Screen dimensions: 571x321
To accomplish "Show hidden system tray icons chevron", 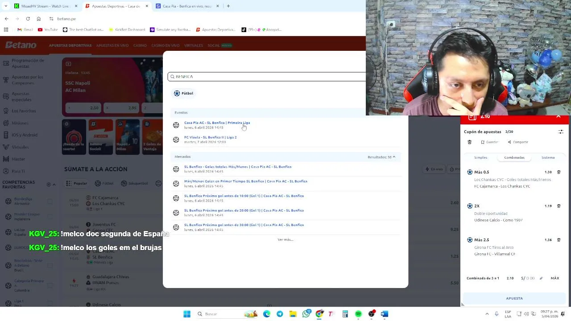I will pos(487,314).
